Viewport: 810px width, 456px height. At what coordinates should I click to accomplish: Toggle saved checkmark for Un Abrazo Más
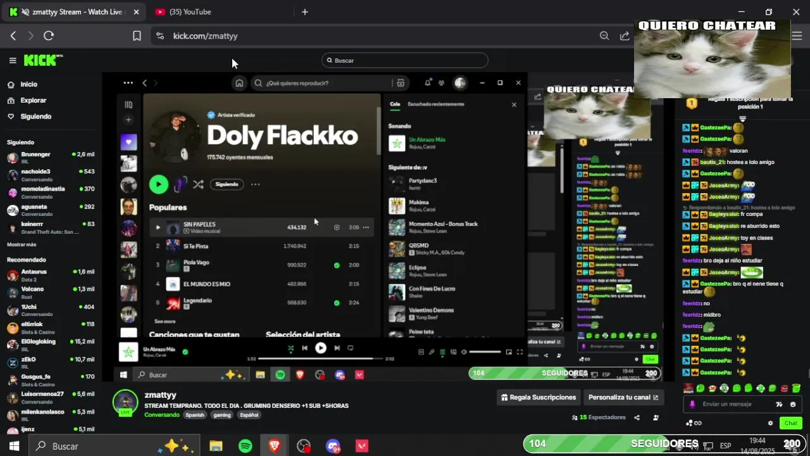[x=185, y=351]
